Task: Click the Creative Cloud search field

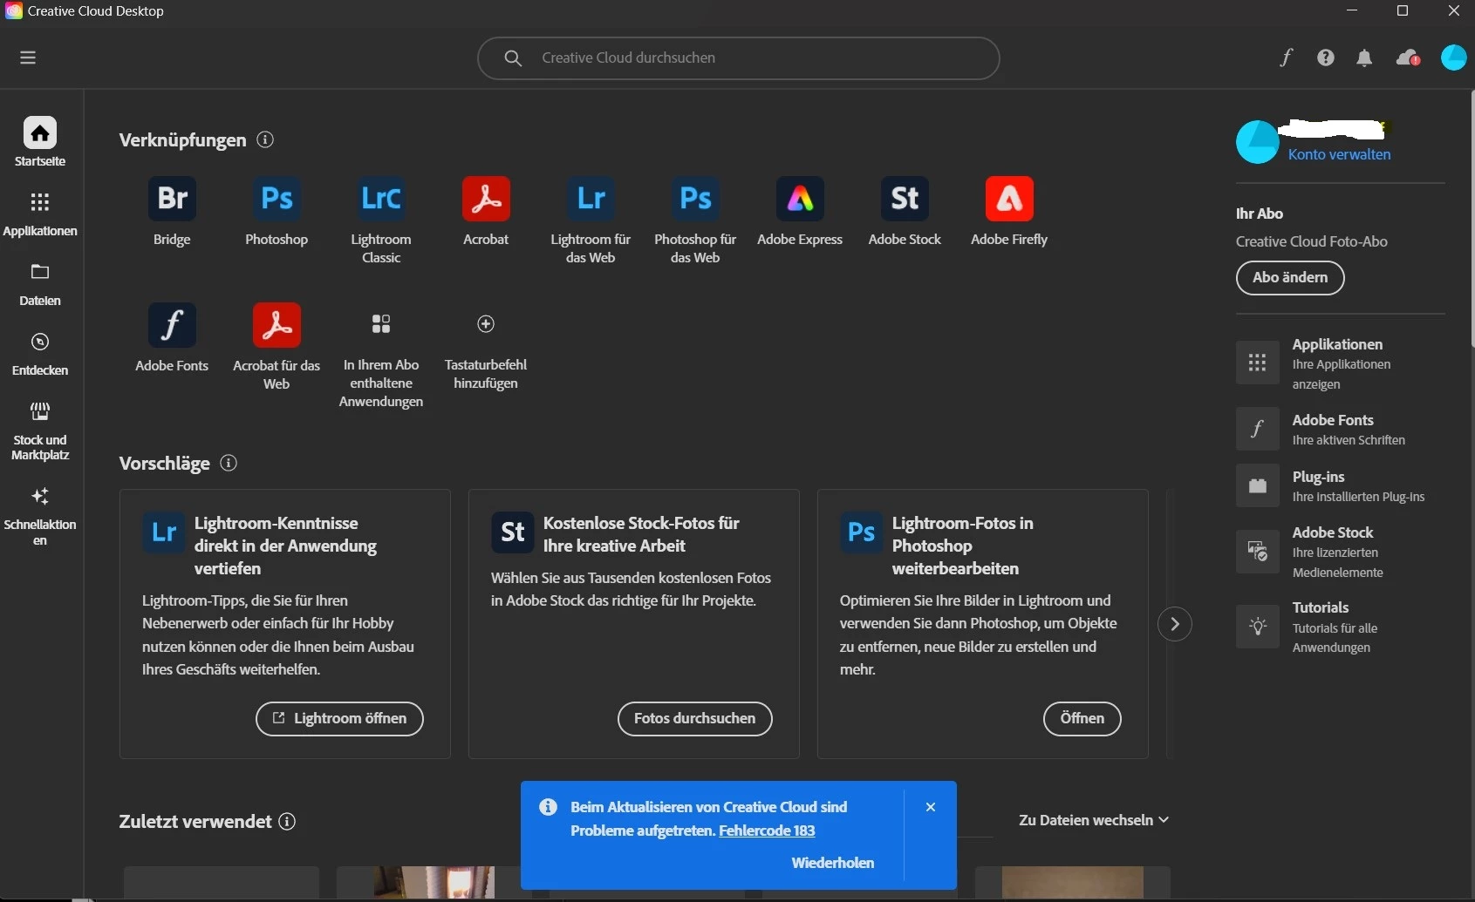Action: click(738, 58)
